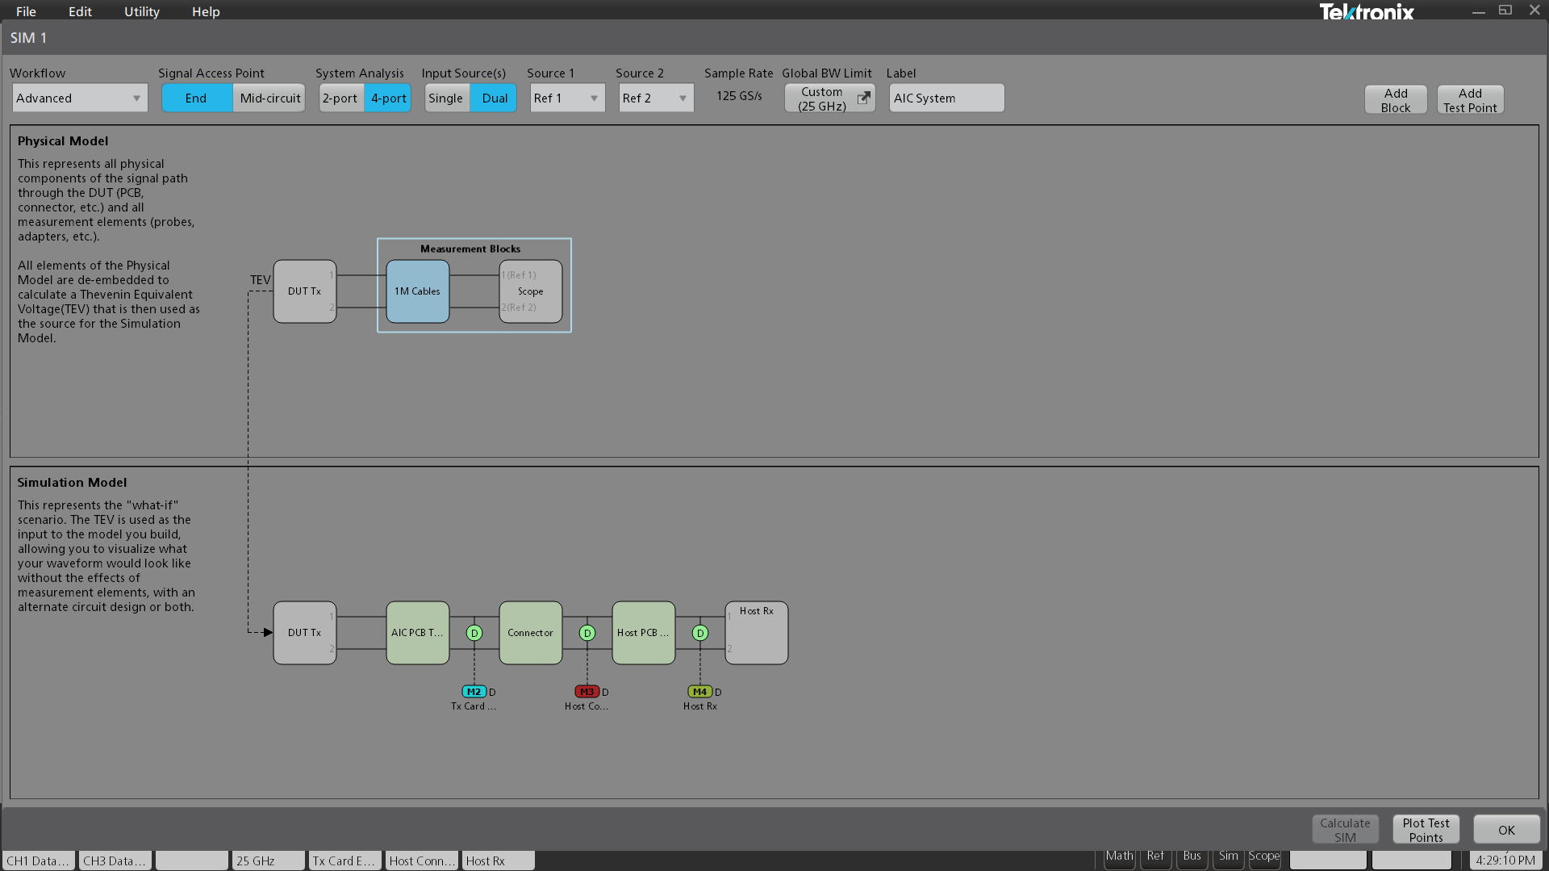Select the Host Rx block
Screen dimensions: 1549x871
tap(756, 633)
